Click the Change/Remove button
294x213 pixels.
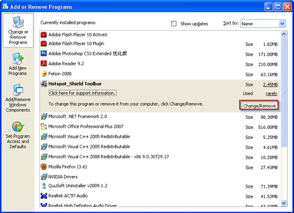[259, 106]
